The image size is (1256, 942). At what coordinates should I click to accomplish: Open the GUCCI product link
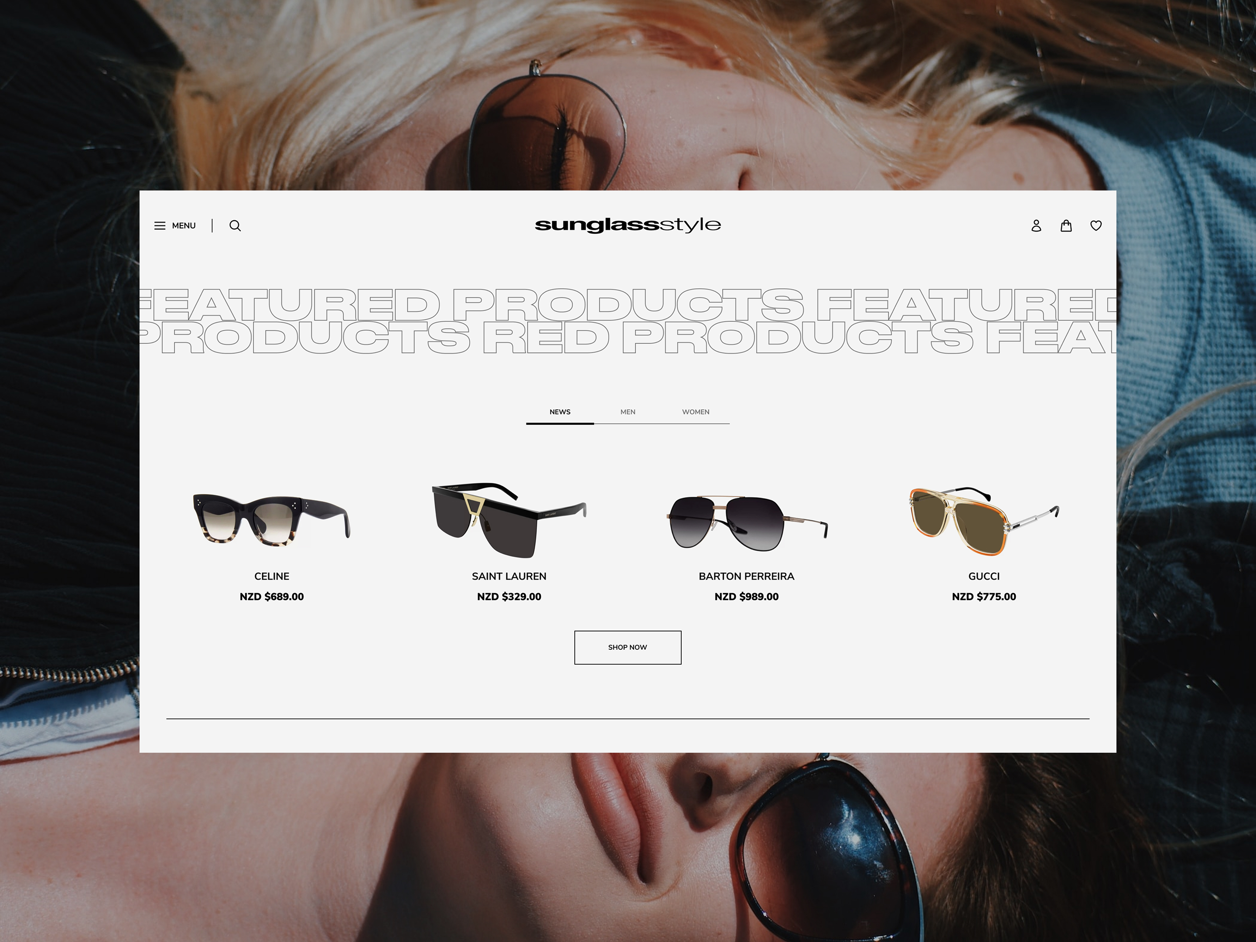[985, 576]
